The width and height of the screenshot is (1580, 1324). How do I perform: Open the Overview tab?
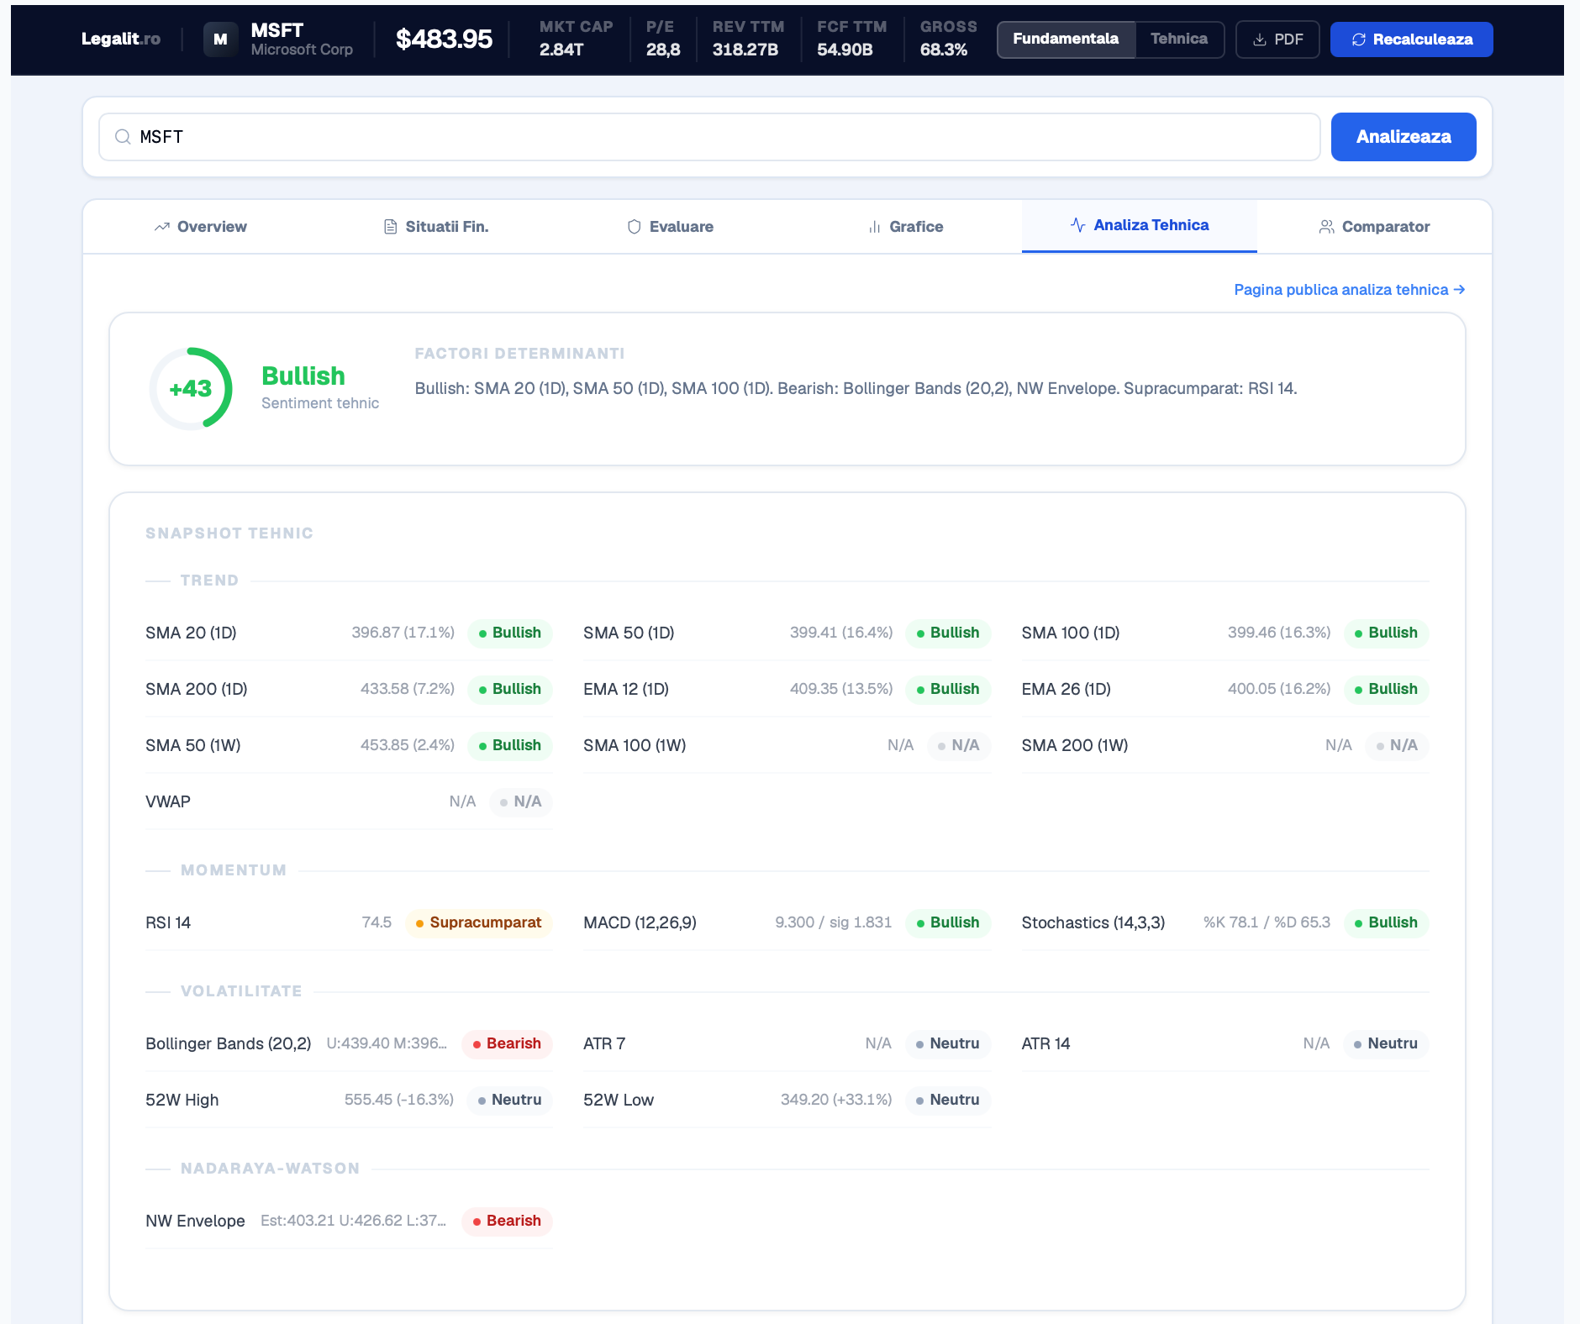pos(200,227)
